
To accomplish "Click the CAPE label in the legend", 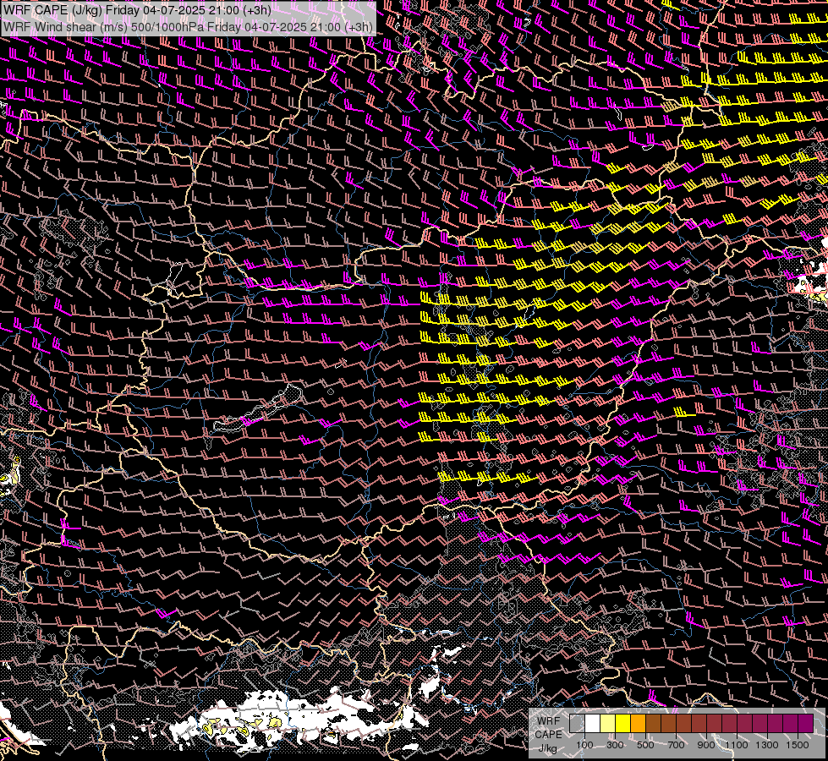I will 548,734.
